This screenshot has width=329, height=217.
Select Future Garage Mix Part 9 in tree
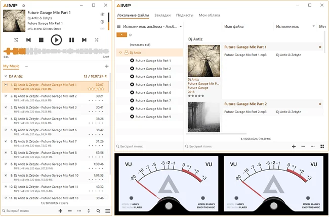[153, 117]
